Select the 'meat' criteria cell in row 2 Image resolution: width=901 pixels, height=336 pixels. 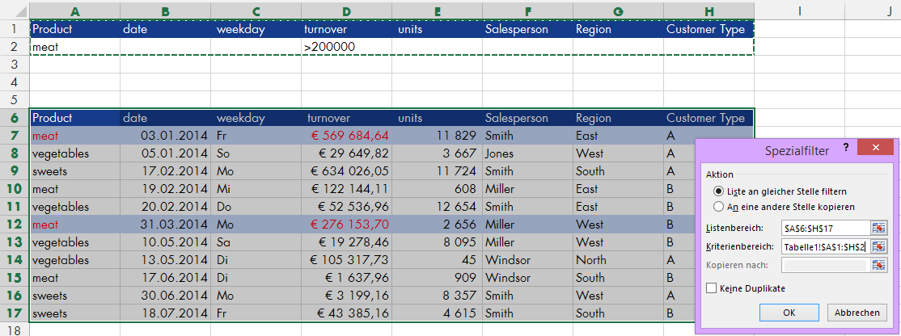click(74, 47)
